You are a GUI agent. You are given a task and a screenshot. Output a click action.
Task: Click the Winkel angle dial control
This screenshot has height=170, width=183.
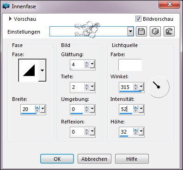159,87
